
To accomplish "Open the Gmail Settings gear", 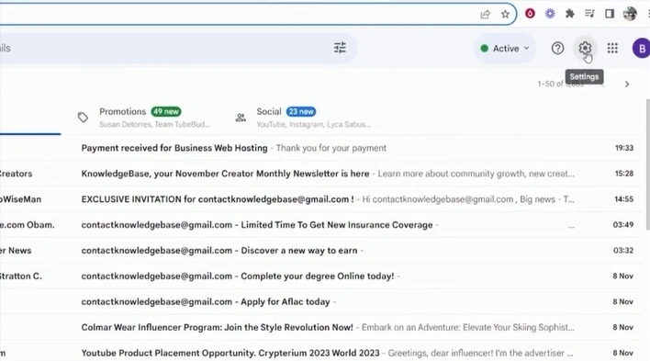I will pos(585,48).
